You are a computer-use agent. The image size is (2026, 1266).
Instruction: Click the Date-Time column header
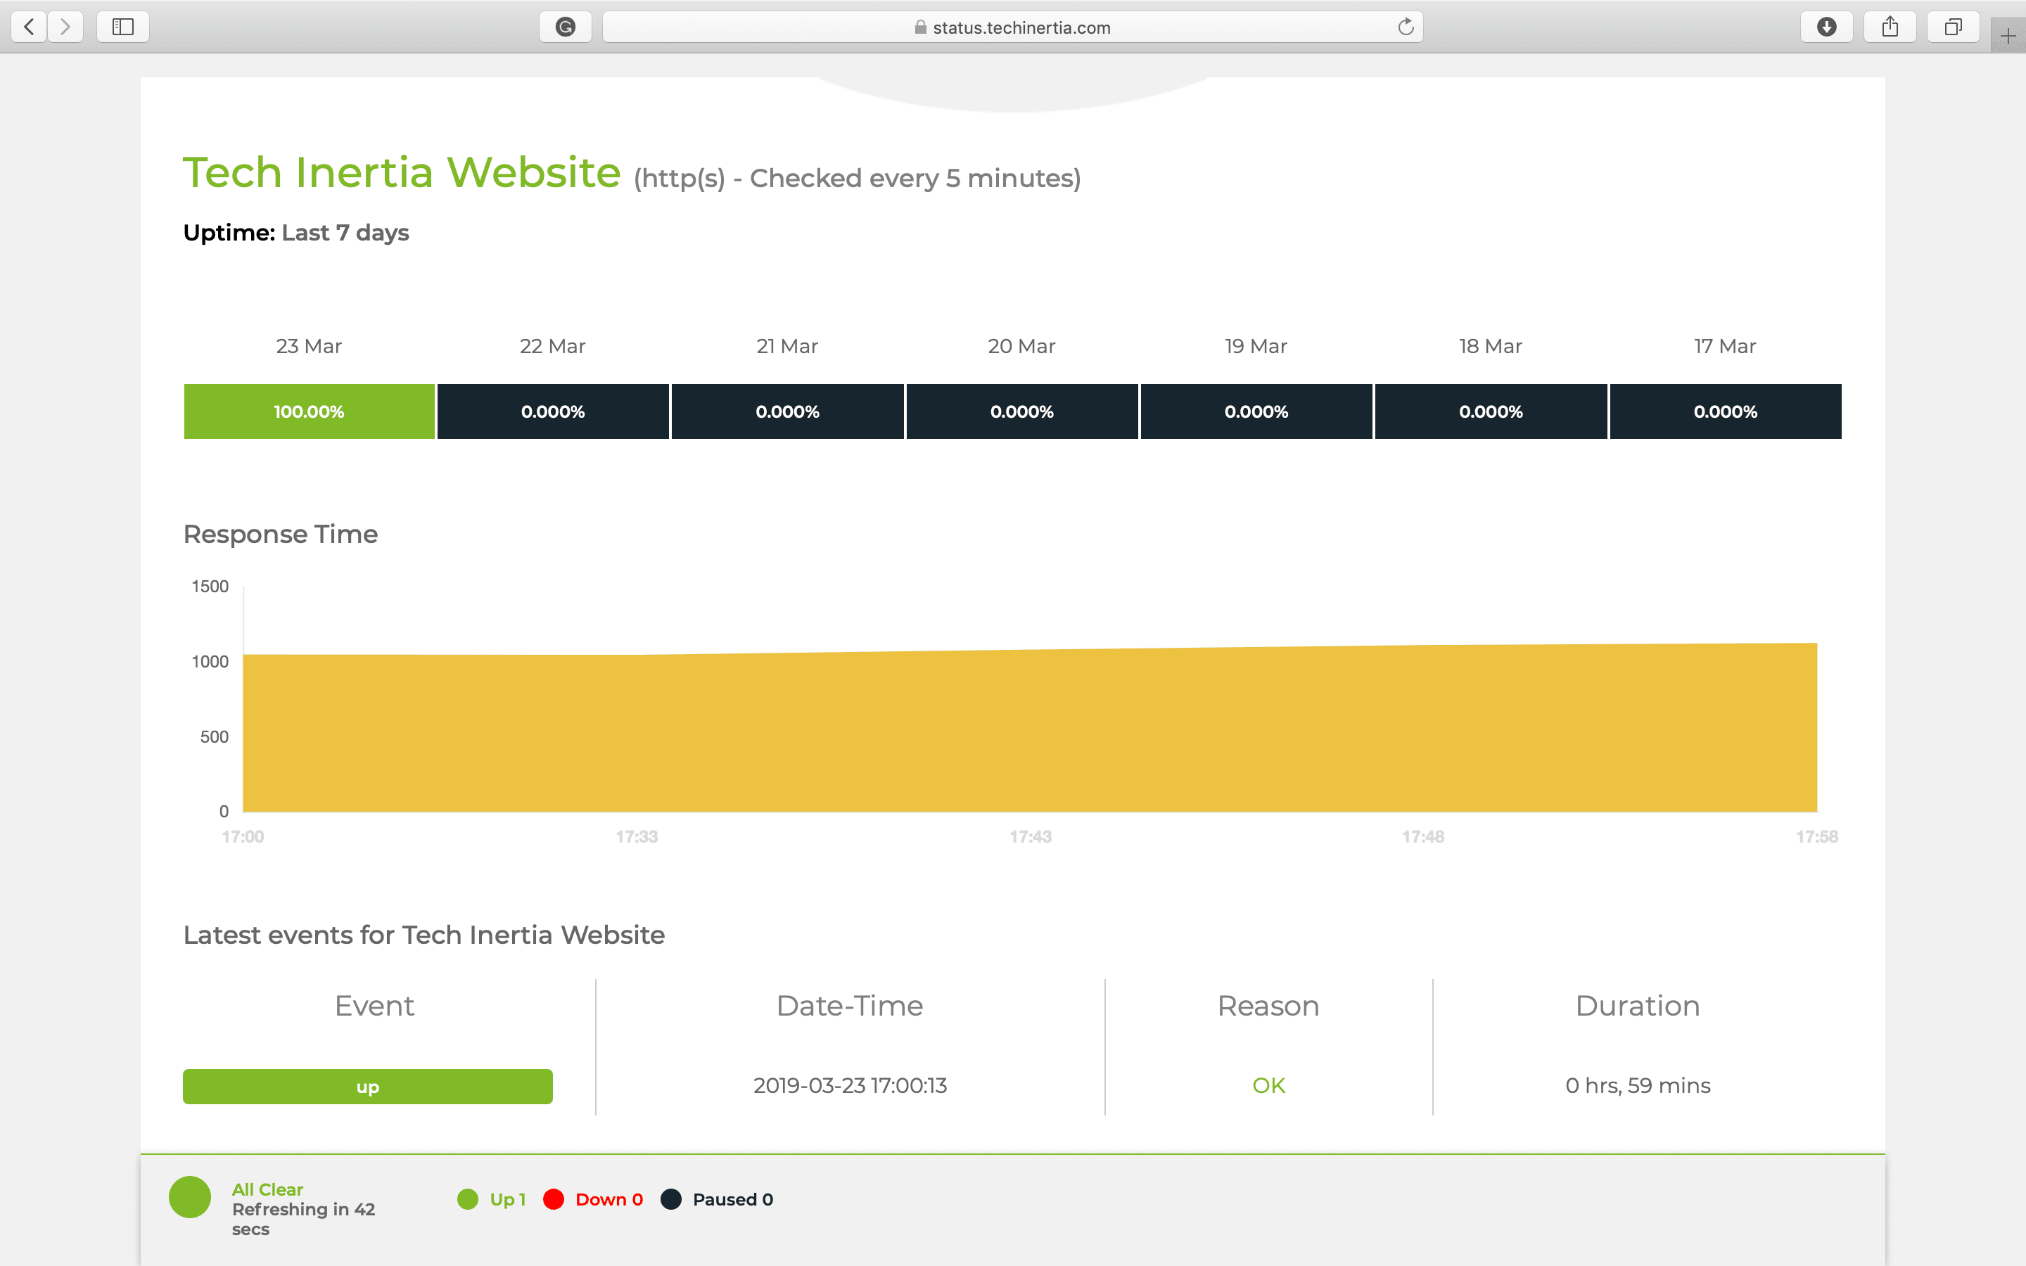850,1006
